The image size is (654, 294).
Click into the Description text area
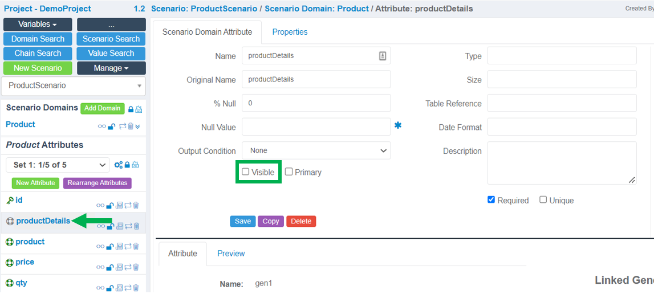[562, 163]
